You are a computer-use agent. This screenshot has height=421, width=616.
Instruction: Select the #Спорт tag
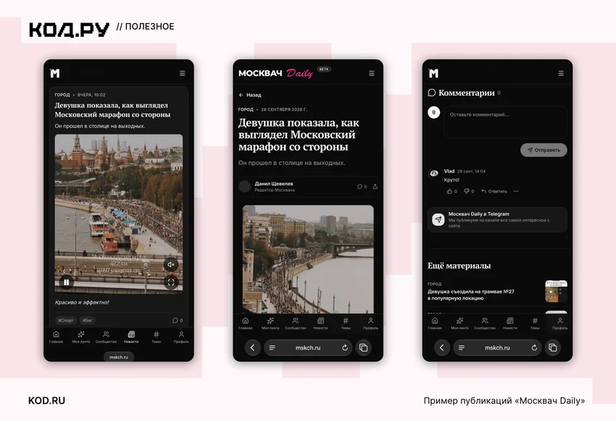[x=66, y=320]
